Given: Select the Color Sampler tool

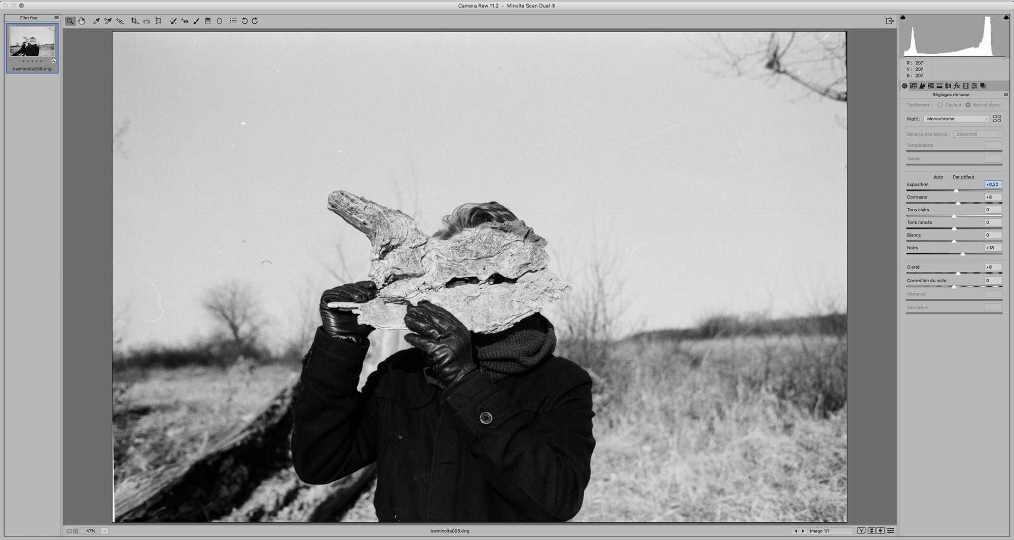Looking at the screenshot, I should tap(107, 21).
